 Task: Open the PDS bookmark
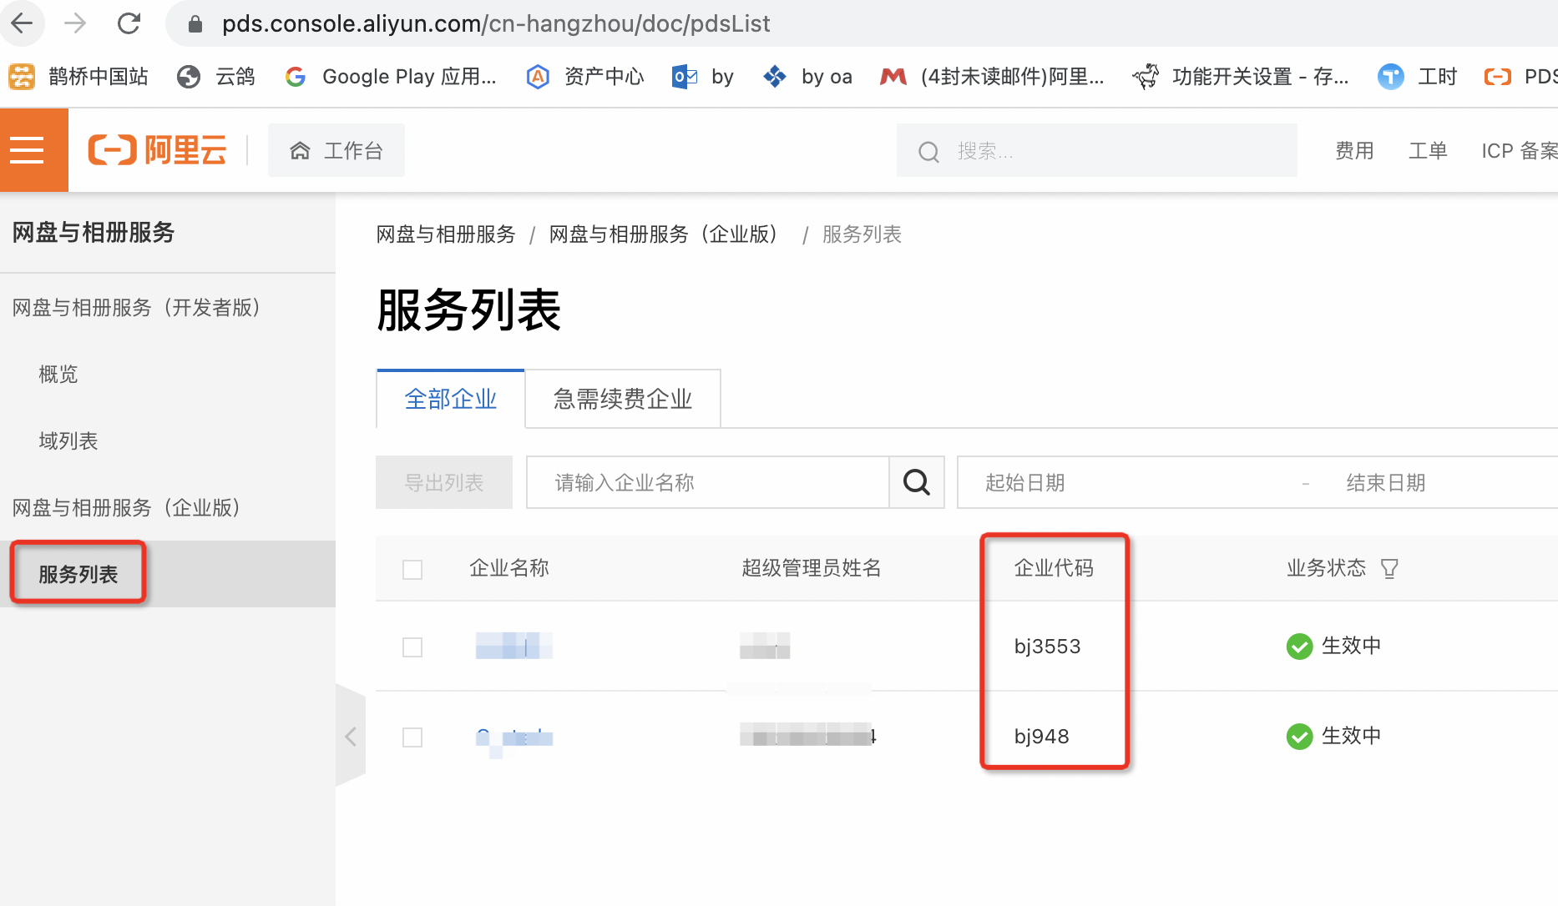(1520, 77)
